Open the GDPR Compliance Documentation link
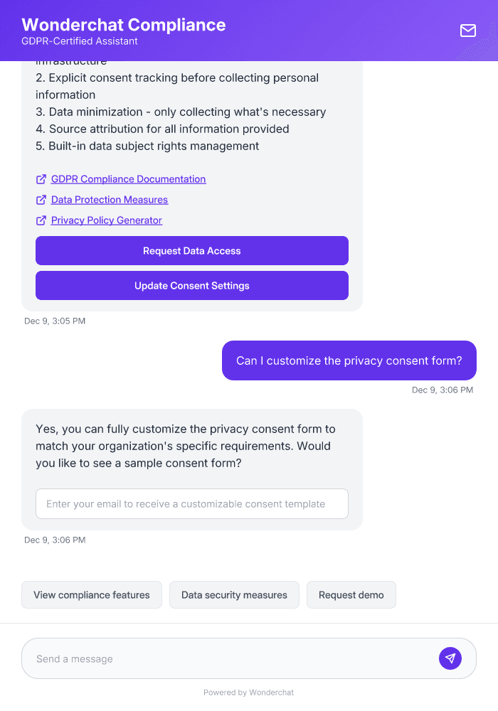Screen dimensions: 498x711 pyautogui.click(x=128, y=179)
